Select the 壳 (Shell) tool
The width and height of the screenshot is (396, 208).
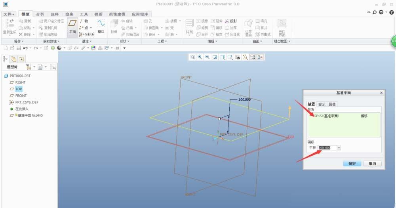click(x=169, y=28)
